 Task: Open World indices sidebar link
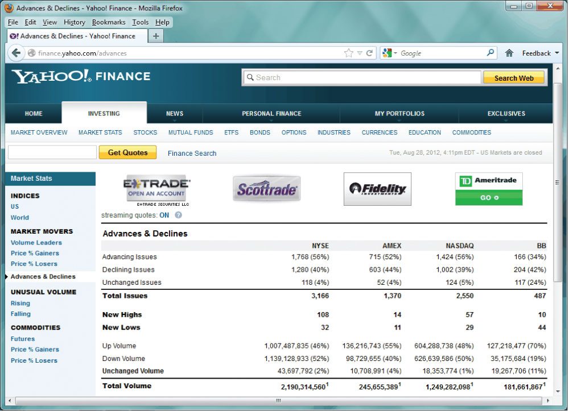click(19, 218)
